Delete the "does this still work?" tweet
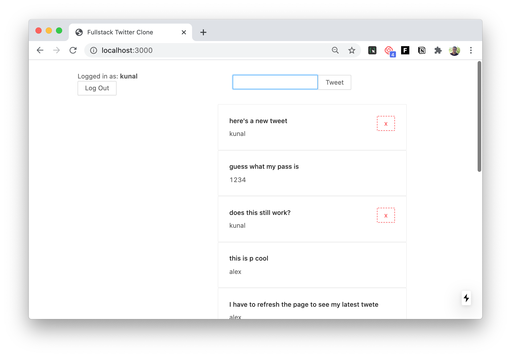Screen dimensions: 511x357 (386, 215)
